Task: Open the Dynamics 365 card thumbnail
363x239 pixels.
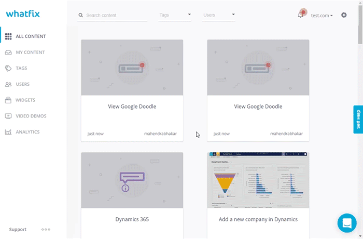Action: [132, 180]
